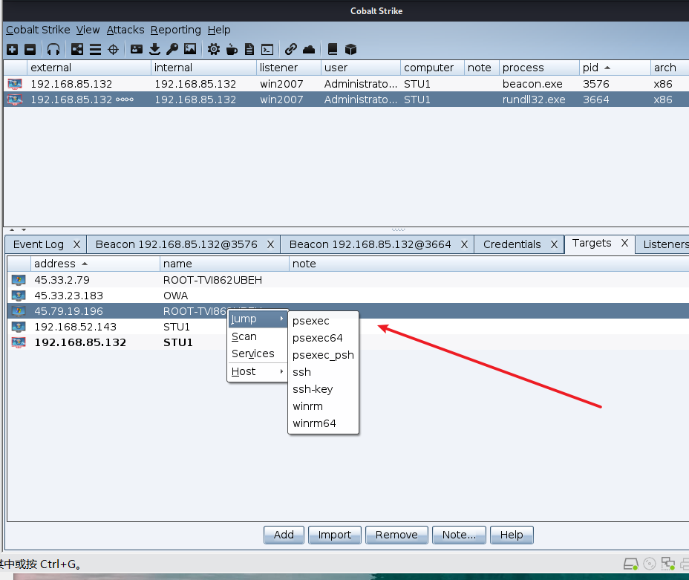
Task: Choose Services from the context menu
Action: pos(258,353)
